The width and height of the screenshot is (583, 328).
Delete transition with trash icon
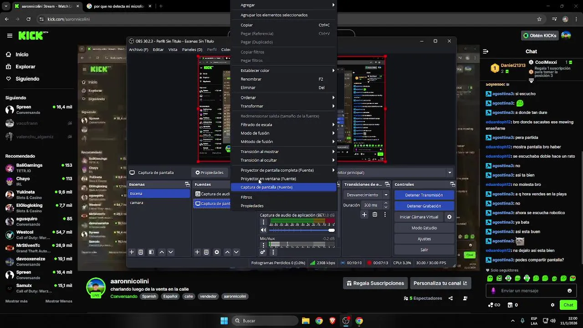coord(375,214)
